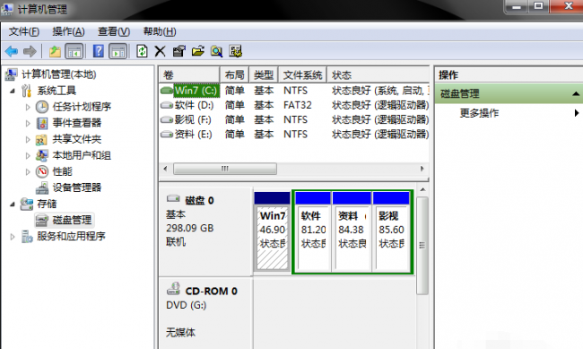Click the Task Scheduler clock icon
This screenshot has width=583, height=349.
click(x=42, y=107)
